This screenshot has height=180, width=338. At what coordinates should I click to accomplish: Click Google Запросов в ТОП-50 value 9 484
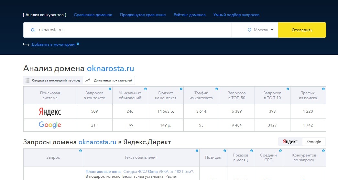click(x=237, y=125)
